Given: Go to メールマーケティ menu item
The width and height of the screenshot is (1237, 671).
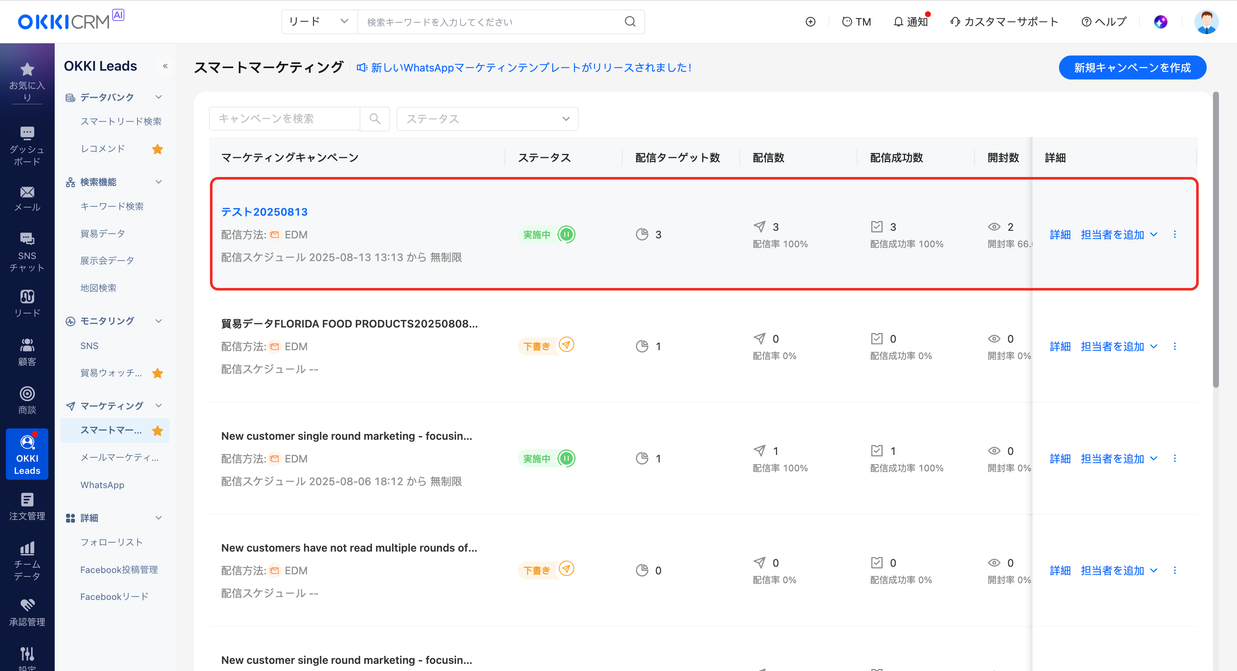Looking at the screenshot, I should (119, 457).
